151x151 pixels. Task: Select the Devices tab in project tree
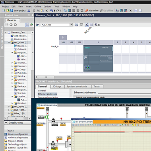12,20
